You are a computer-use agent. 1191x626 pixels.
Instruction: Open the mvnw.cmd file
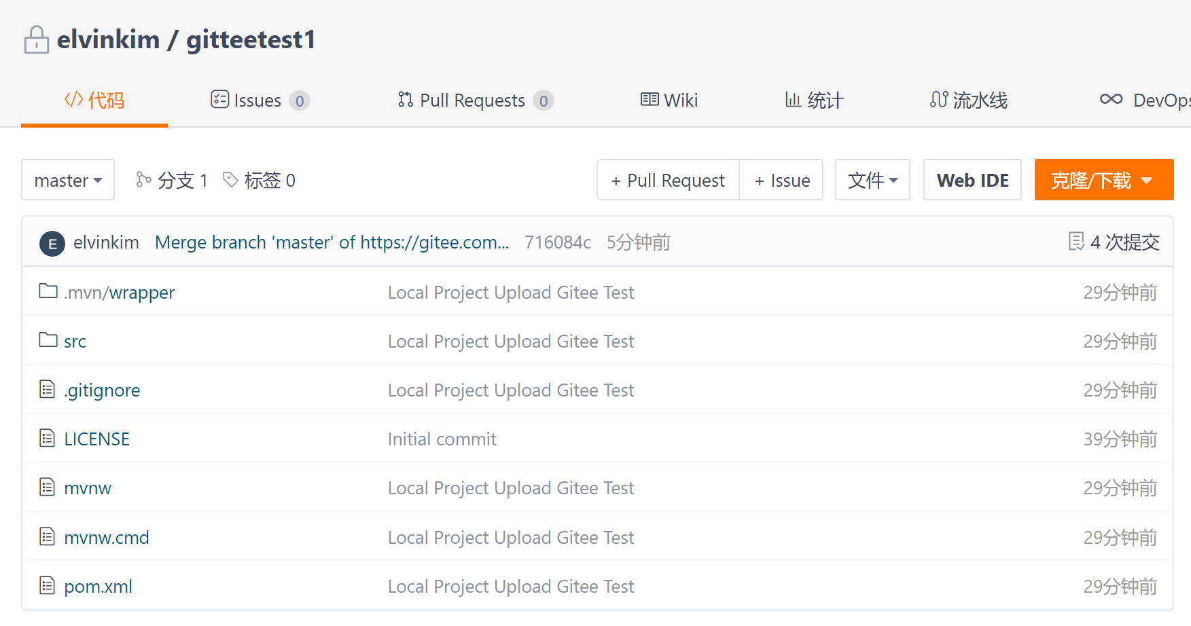(107, 538)
